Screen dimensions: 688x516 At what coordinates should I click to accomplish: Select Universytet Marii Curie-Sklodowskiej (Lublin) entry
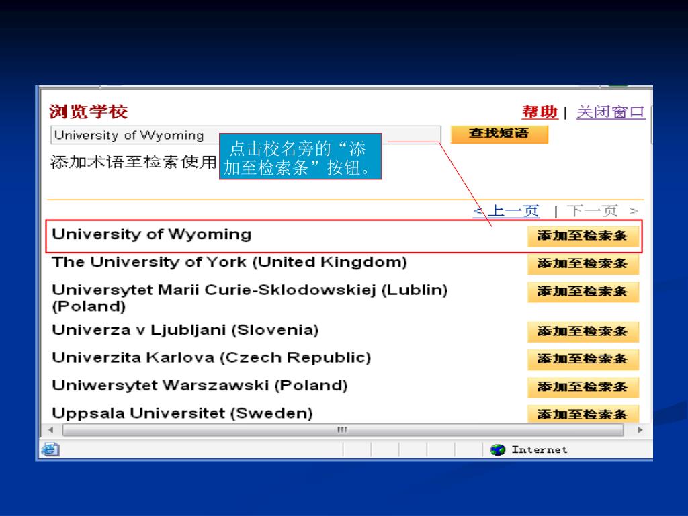pos(250,298)
